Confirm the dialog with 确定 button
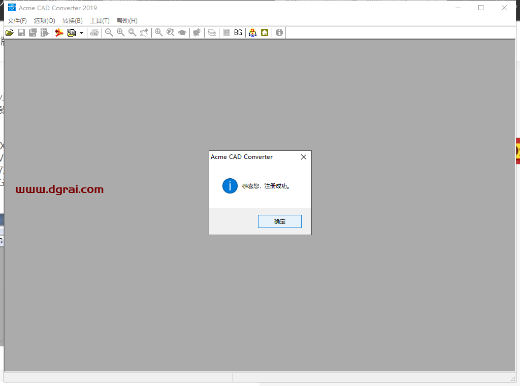Image resolution: width=520 pixels, height=386 pixels. coord(280,221)
